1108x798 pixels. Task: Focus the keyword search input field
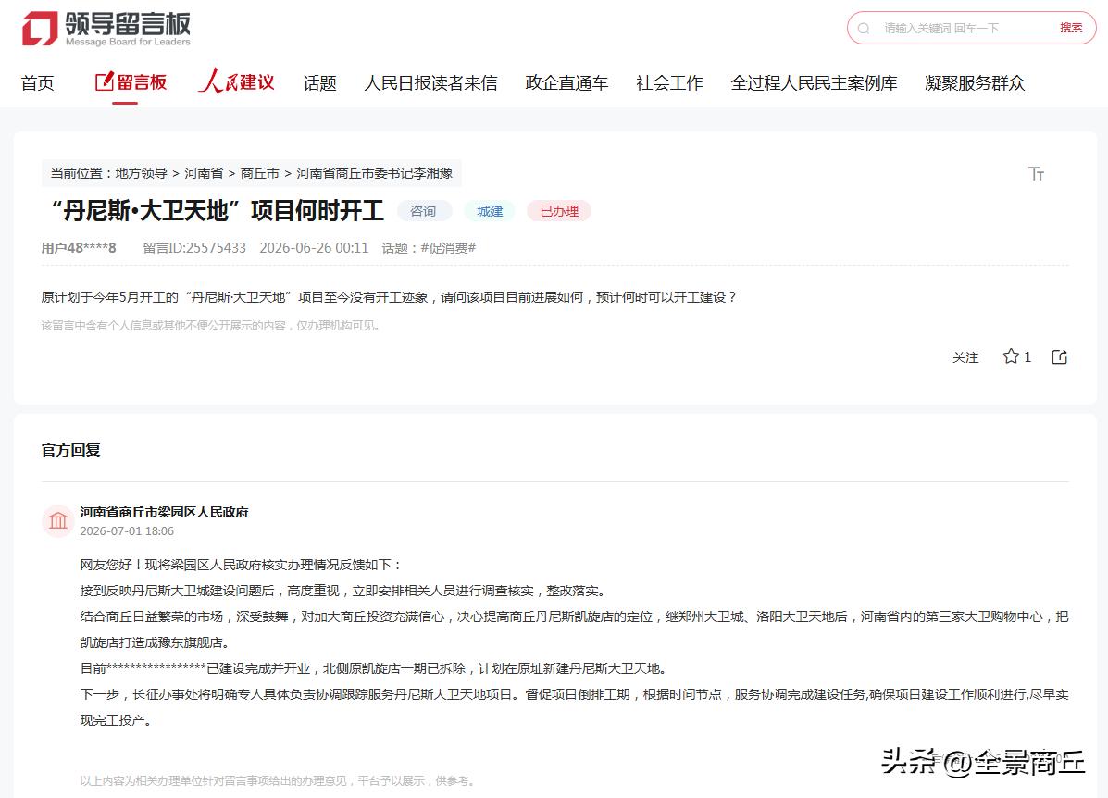[x=965, y=29]
